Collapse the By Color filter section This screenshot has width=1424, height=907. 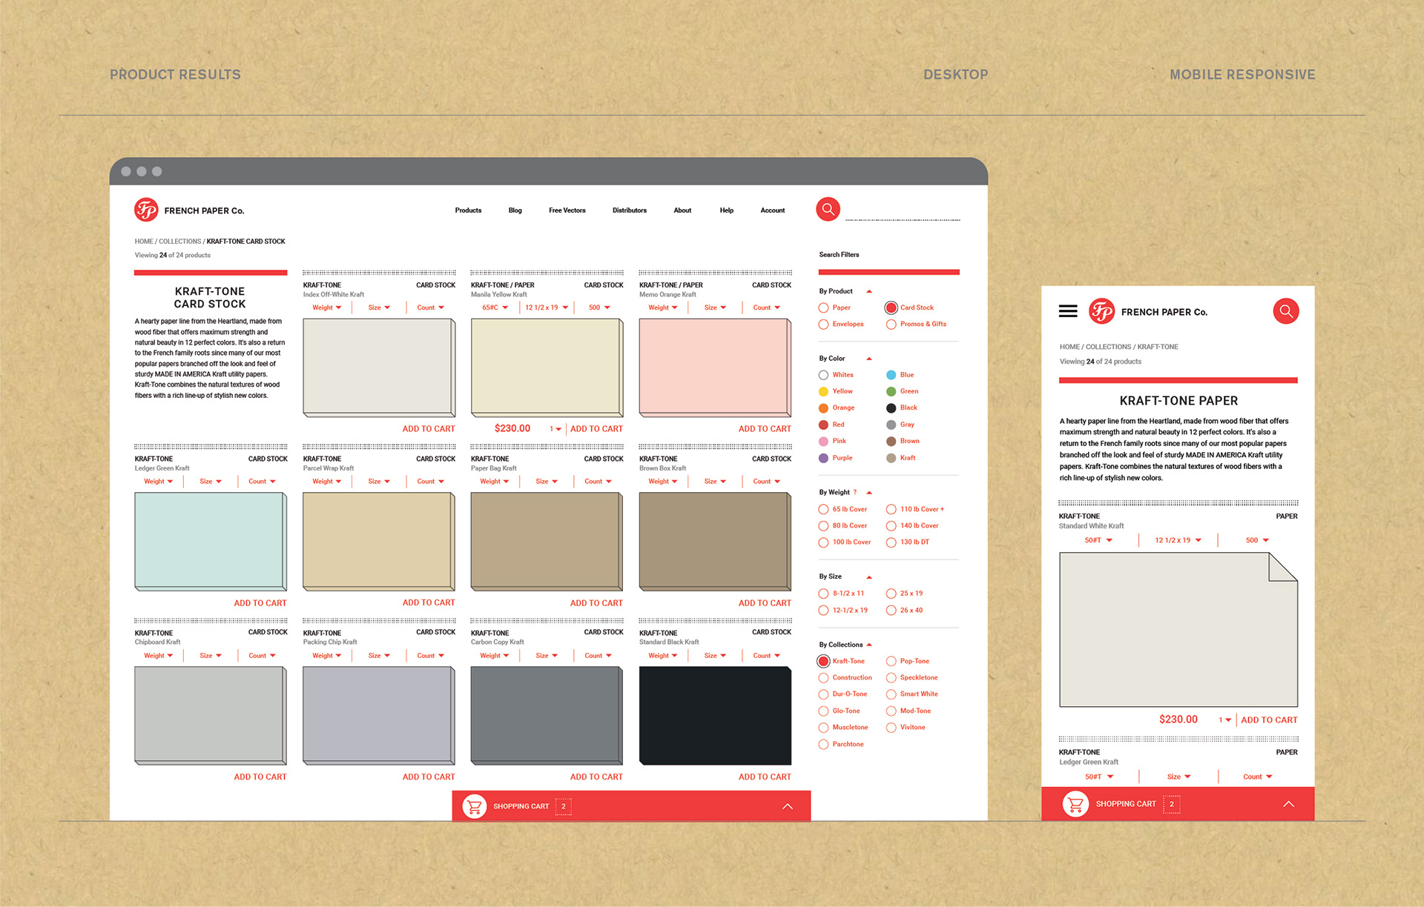click(869, 359)
